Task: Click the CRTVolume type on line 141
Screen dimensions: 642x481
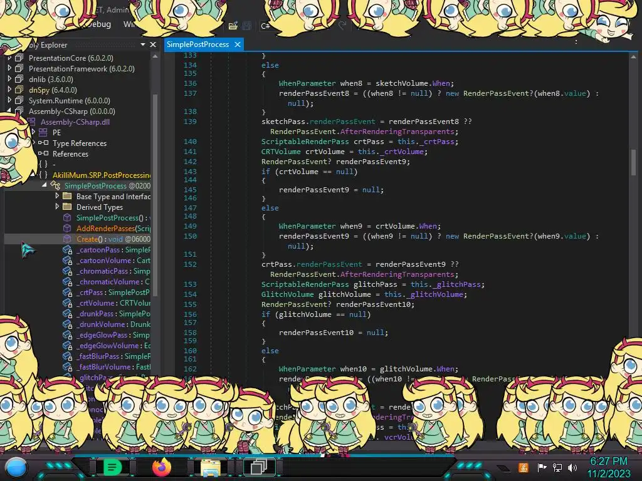Action: click(x=281, y=152)
